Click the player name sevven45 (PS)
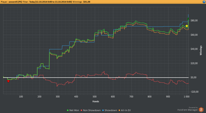The height and width of the screenshot is (113, 206). click(x=15, y=2)
